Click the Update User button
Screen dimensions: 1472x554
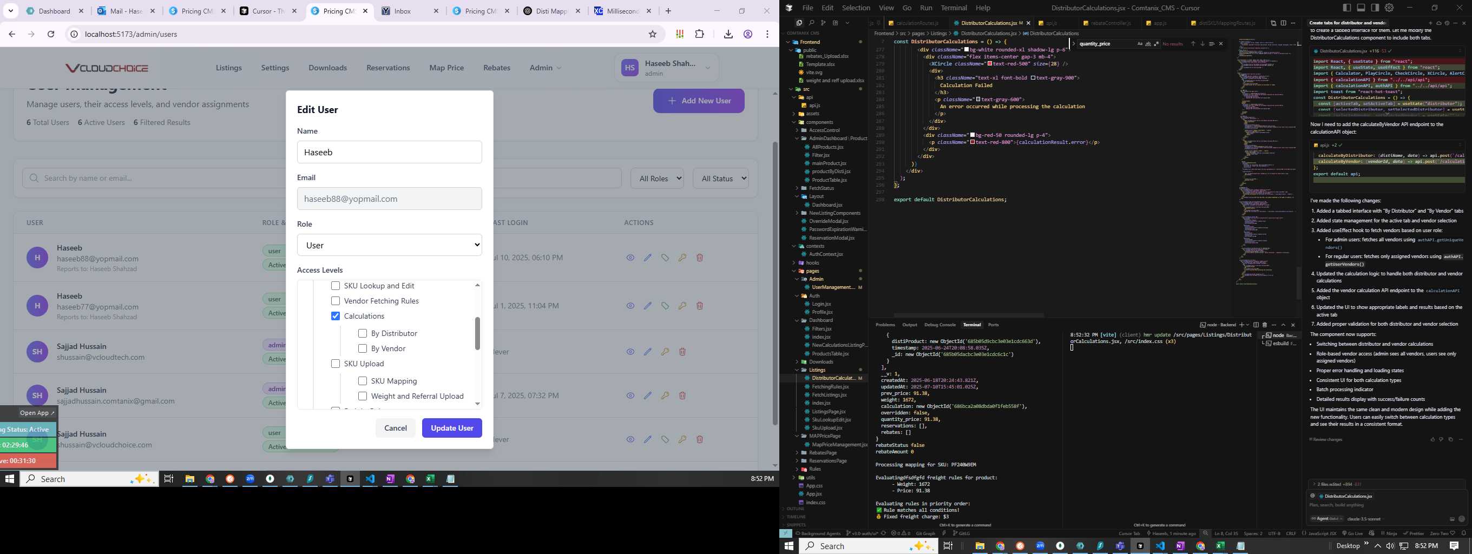[452, 428]
